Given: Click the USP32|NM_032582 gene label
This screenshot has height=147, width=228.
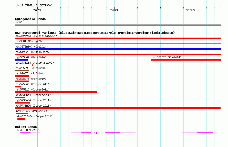Looking at the screenshot, I should [27, 130].
